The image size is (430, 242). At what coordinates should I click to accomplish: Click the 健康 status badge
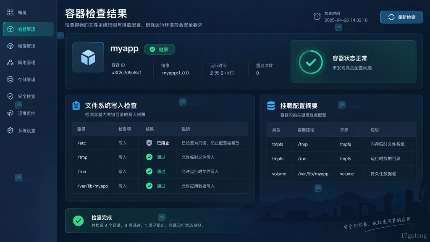(x=159, y=50)
